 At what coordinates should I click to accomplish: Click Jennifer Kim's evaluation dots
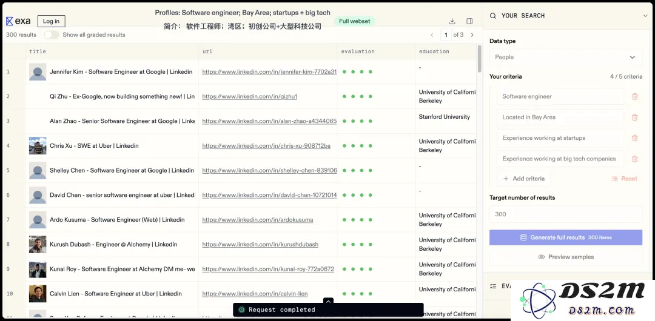click(357, 72)
